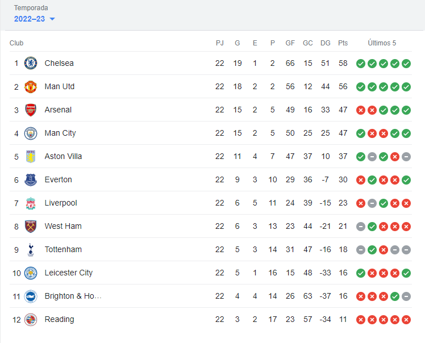Click the Reading club crest
The height and width of the screenshot is (343, 425).
point(31,319)
